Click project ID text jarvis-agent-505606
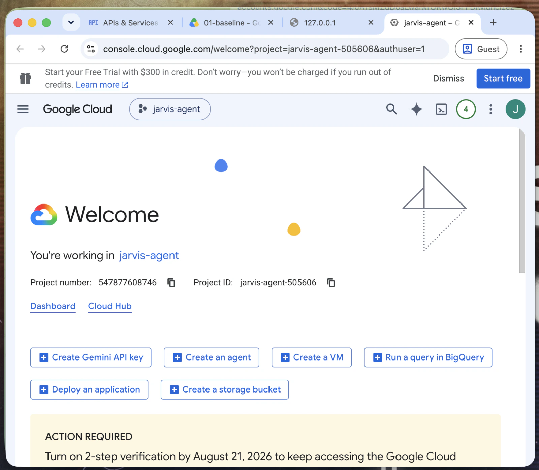The height and width of the screenshot is (470, 539). point(278,282)
